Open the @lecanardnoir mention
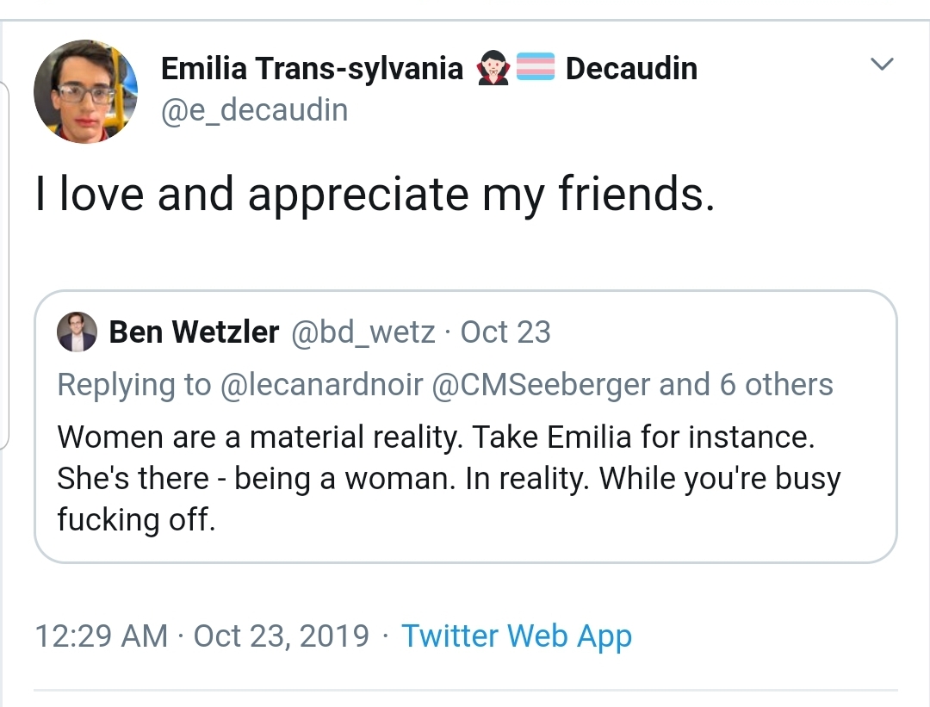 [x=323, y=385]
